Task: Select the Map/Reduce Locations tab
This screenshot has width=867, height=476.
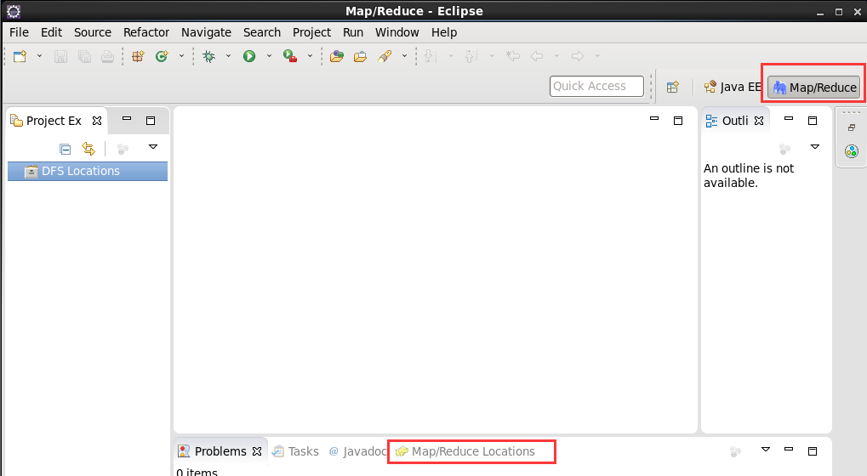Action: coord(465,451)
